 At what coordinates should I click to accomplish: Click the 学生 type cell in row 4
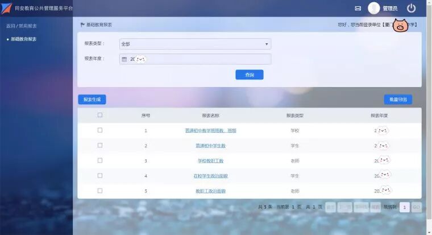tap(295, 176)
